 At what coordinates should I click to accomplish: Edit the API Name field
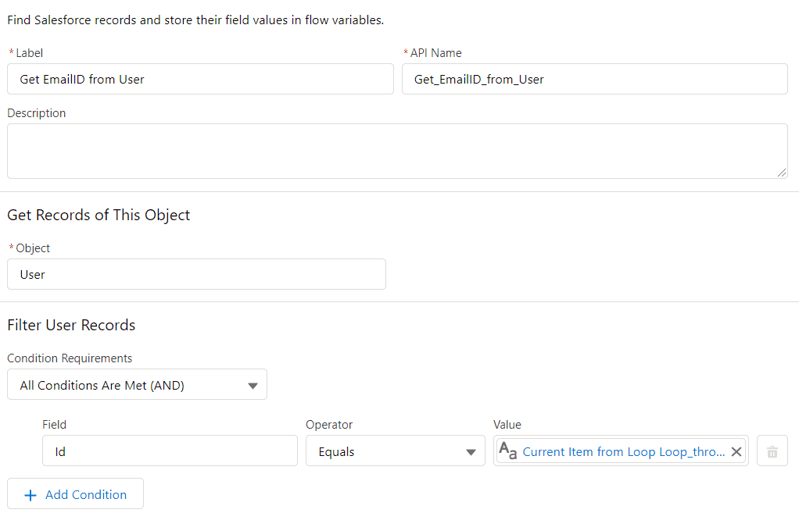595,79
